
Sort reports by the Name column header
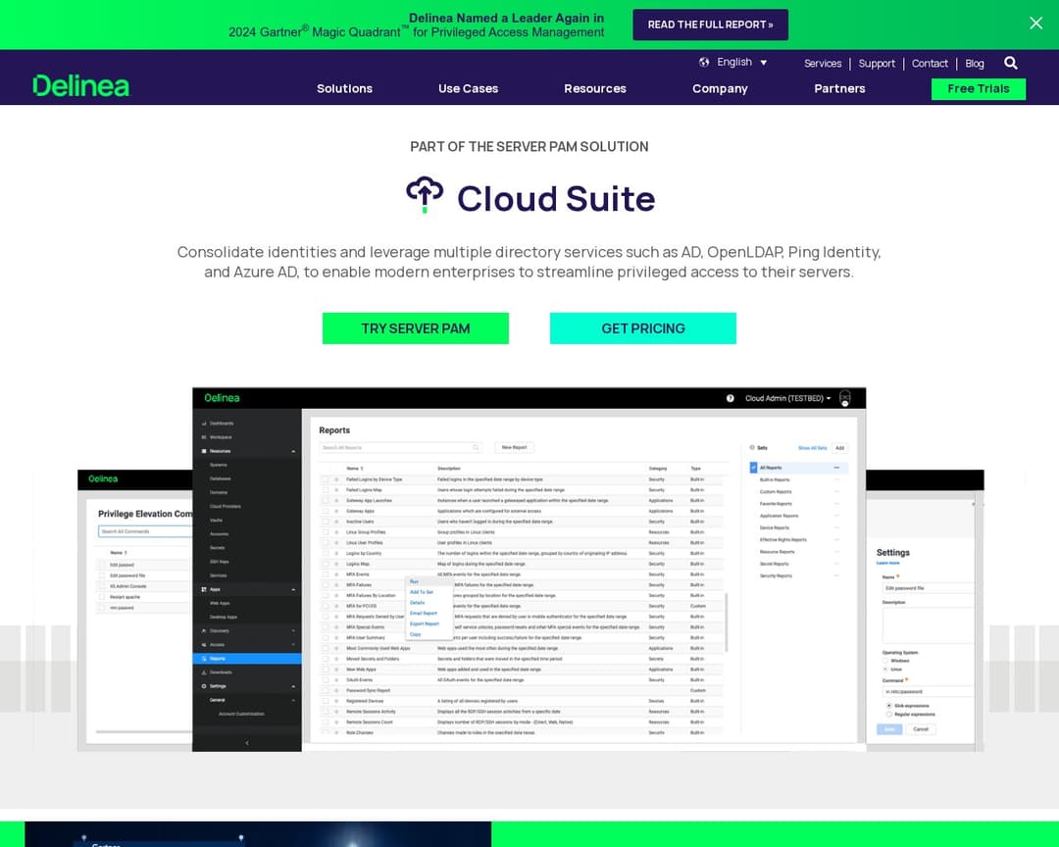coord(355,468)
